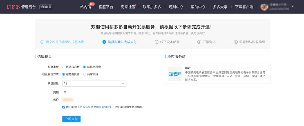Open 客服平台 in the top bar
The height and width of the screenshot is (126, 304).
106,7
